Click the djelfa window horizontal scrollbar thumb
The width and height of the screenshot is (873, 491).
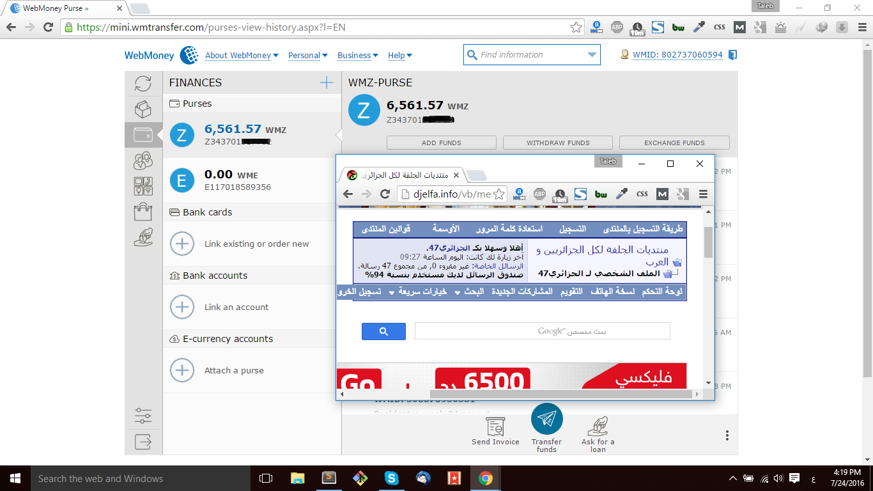[x=560, y=394]
